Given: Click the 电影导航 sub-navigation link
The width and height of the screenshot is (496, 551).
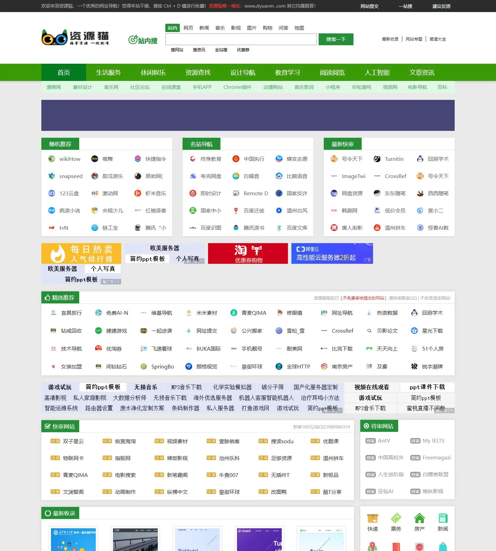Looking at the screenshot, I should 417,87.
